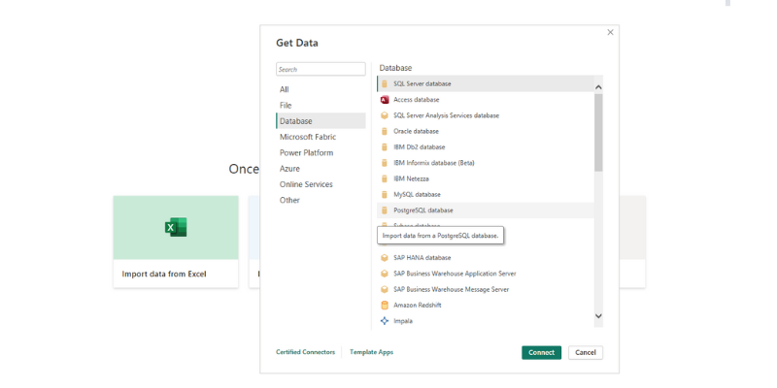Select the Database category
This screenshot has height=388, width=777.
point(321,121)
